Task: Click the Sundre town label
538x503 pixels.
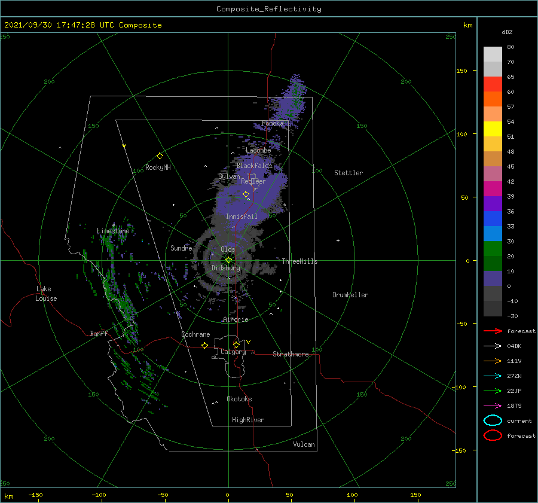Action: click(x=181, y=248)
